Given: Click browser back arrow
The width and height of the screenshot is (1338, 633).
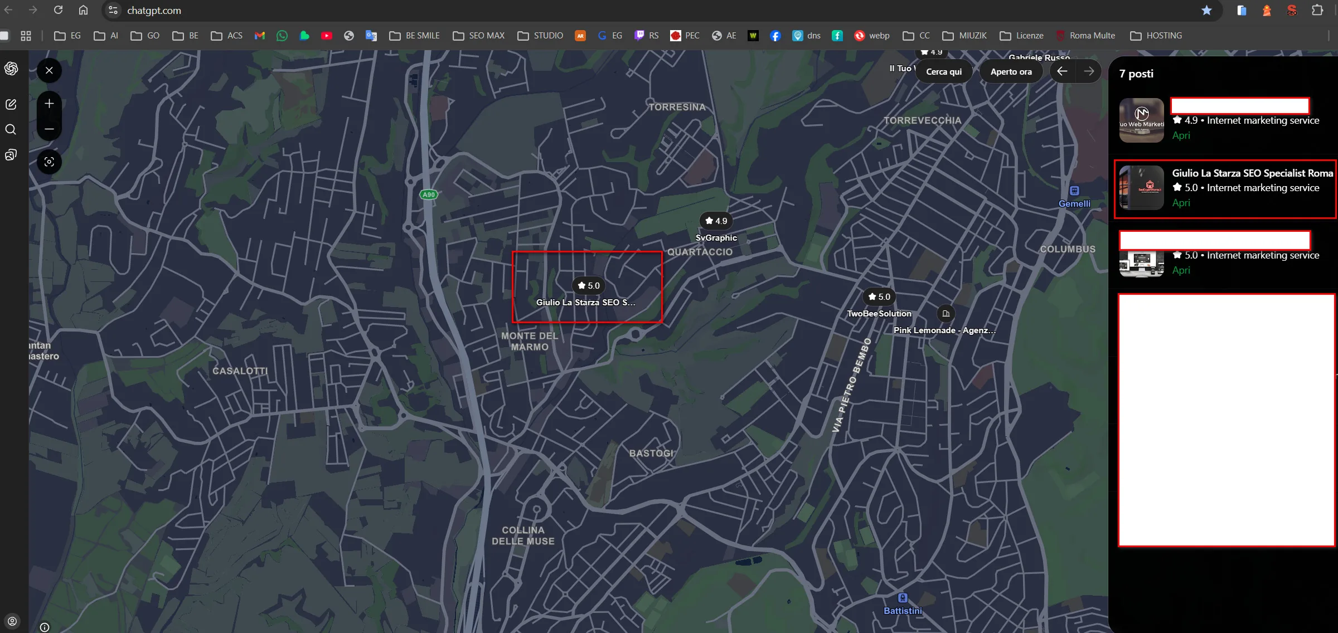Looking at the screenshot, I should click(8, 10).
